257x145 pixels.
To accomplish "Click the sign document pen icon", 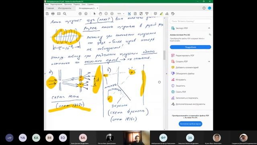I will 167,14.
